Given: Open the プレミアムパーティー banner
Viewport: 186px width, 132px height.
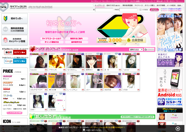Looking at the screenshot, I should tap(170, 32).
